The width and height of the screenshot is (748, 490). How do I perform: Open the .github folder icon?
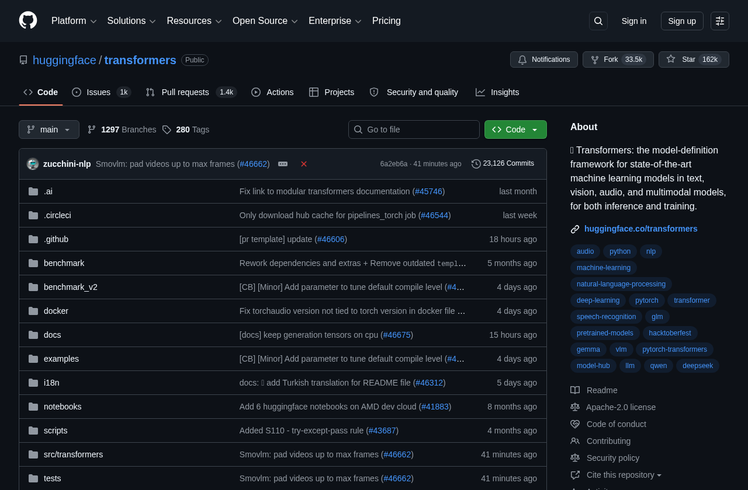pos(33,239)
